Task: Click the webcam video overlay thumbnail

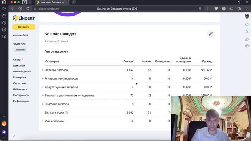Action: click(x=211, y=118)
